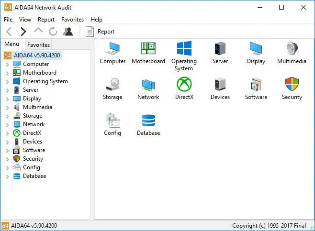The width and height of the screenshot is (315, 231).
Task: Click the Copyright (c) 1995-2017 status text
Action: [x=269, y=226]
